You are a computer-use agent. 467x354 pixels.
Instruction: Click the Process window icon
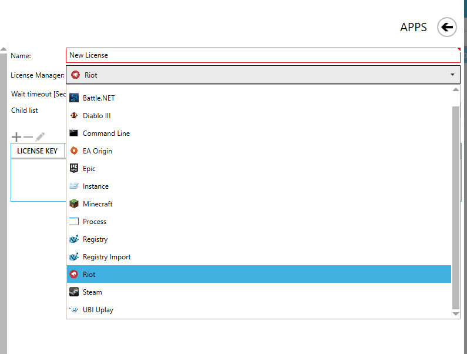[x=74, y=221]
